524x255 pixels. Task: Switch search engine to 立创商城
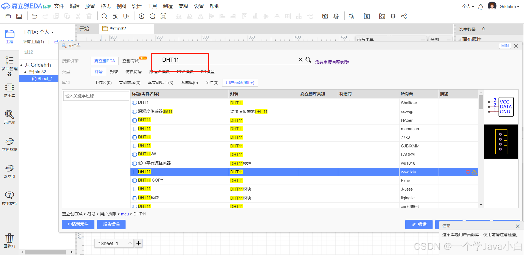[130, 61]
